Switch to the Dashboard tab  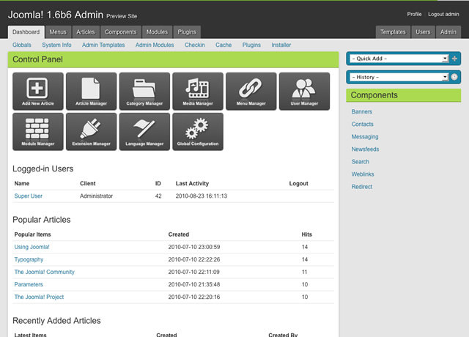point(26,32)
